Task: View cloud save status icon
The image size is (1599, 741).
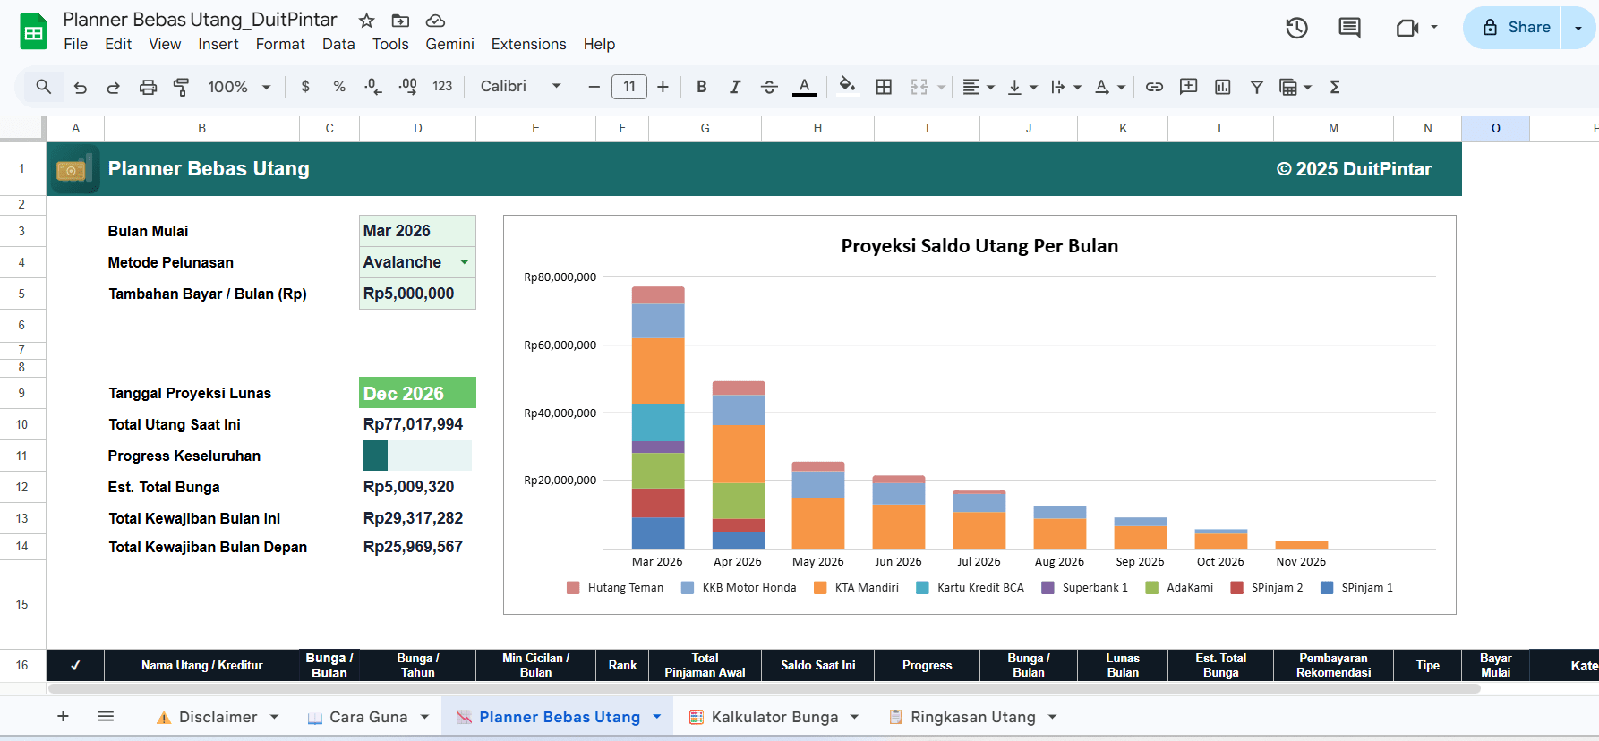Action: click(435, 21)
